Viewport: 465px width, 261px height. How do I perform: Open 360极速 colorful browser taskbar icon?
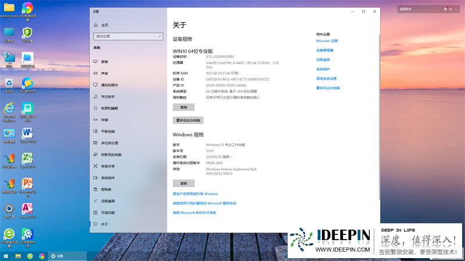tap(42, 256)
